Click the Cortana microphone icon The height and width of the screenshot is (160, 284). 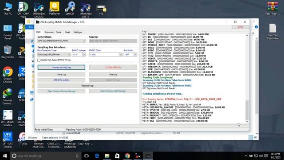pos(77,156)
